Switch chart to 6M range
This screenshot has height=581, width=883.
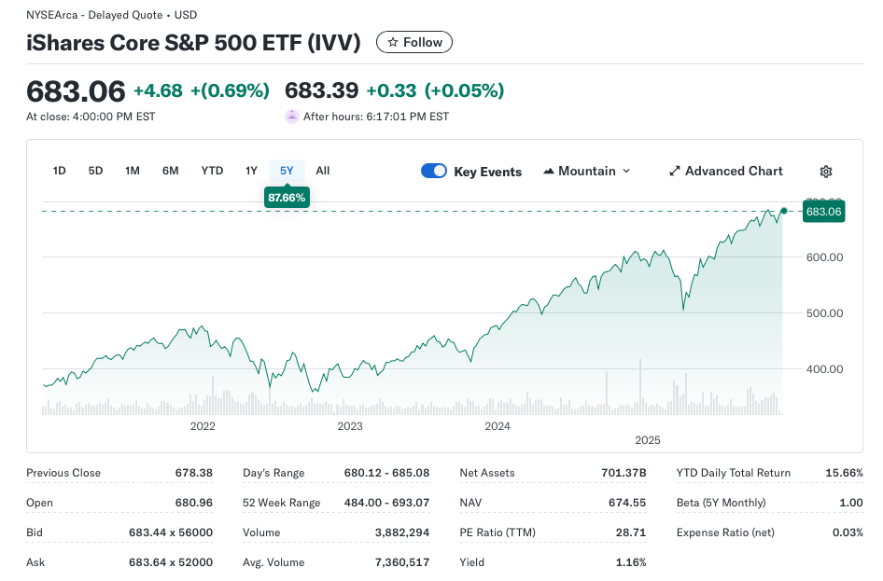pos(170,171)
